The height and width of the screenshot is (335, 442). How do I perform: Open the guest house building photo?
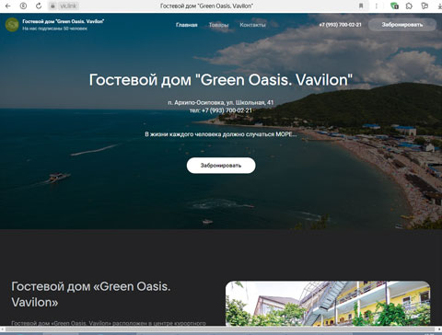coord(328,304)
